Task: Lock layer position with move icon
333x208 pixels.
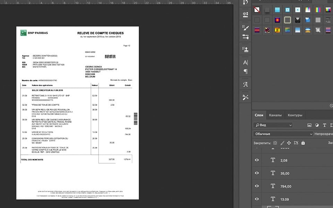Action: click(x=289, y=143)
